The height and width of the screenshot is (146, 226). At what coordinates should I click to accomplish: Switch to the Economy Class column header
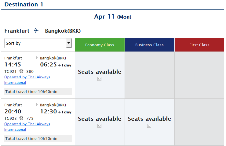click(x=100, y=45)
